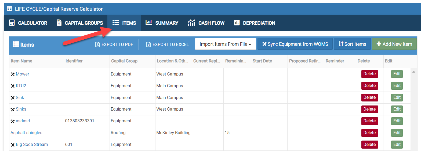Click the Life Cycle header table icon
This screenshot has width=421, height=151.
(9, 9)
